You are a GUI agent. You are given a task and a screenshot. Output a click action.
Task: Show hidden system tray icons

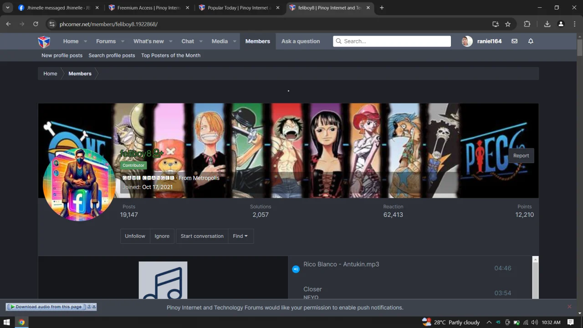(x=489, y=322)
